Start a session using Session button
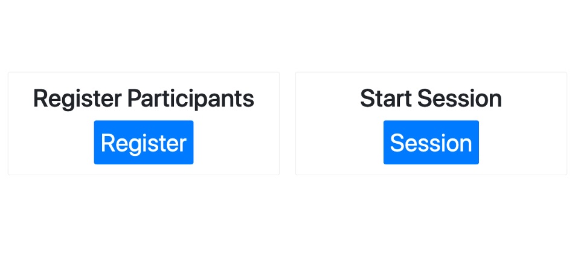 tap(431, 143)
